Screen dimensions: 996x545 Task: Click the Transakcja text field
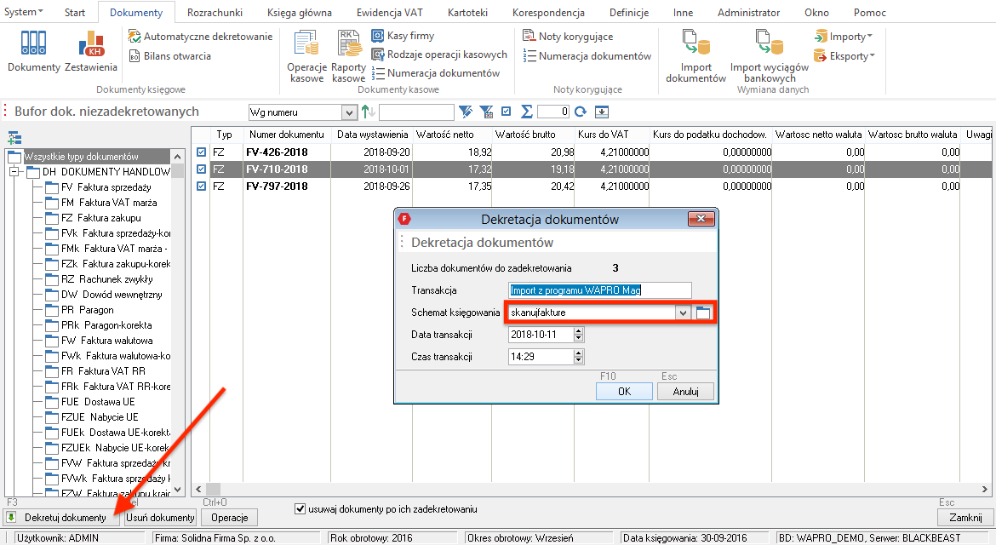click(599, 290)
